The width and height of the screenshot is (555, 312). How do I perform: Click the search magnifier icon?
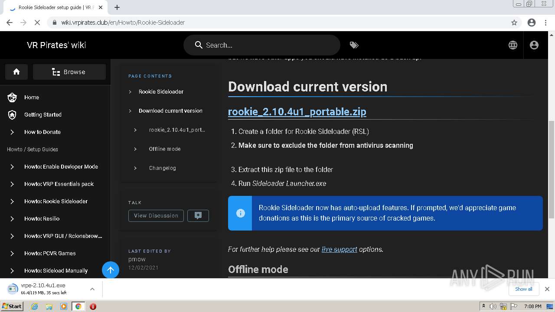pos(199,45)
